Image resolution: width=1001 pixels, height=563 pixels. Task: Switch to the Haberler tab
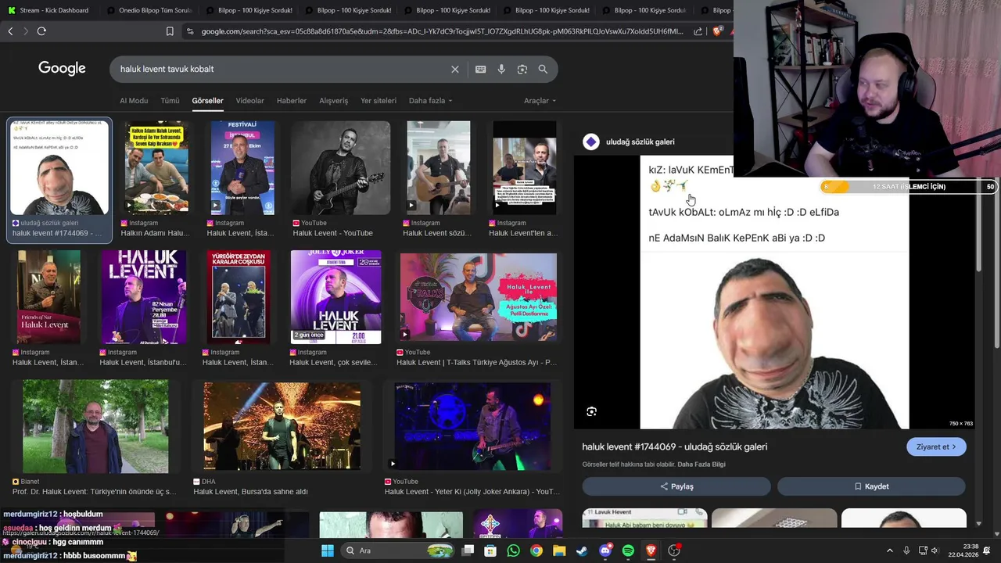coord(292,101)
